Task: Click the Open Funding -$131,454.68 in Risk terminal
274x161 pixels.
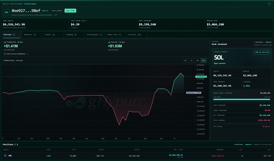Action: click(264, 120)
